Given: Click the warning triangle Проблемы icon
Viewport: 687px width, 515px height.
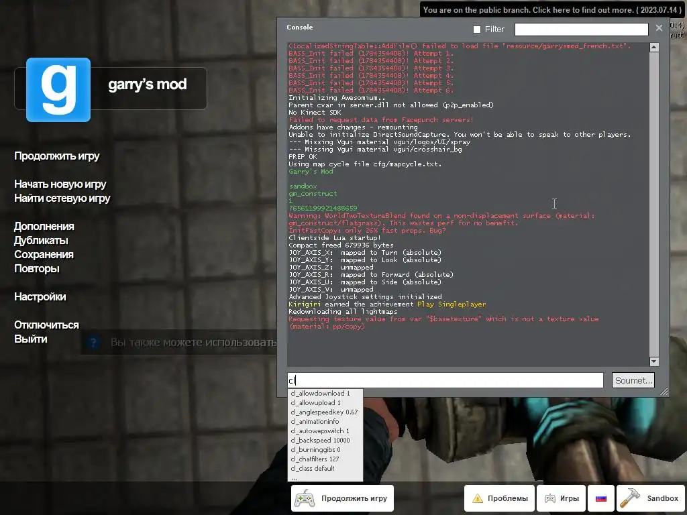Looking at the screenshot, I should point(478,498).
